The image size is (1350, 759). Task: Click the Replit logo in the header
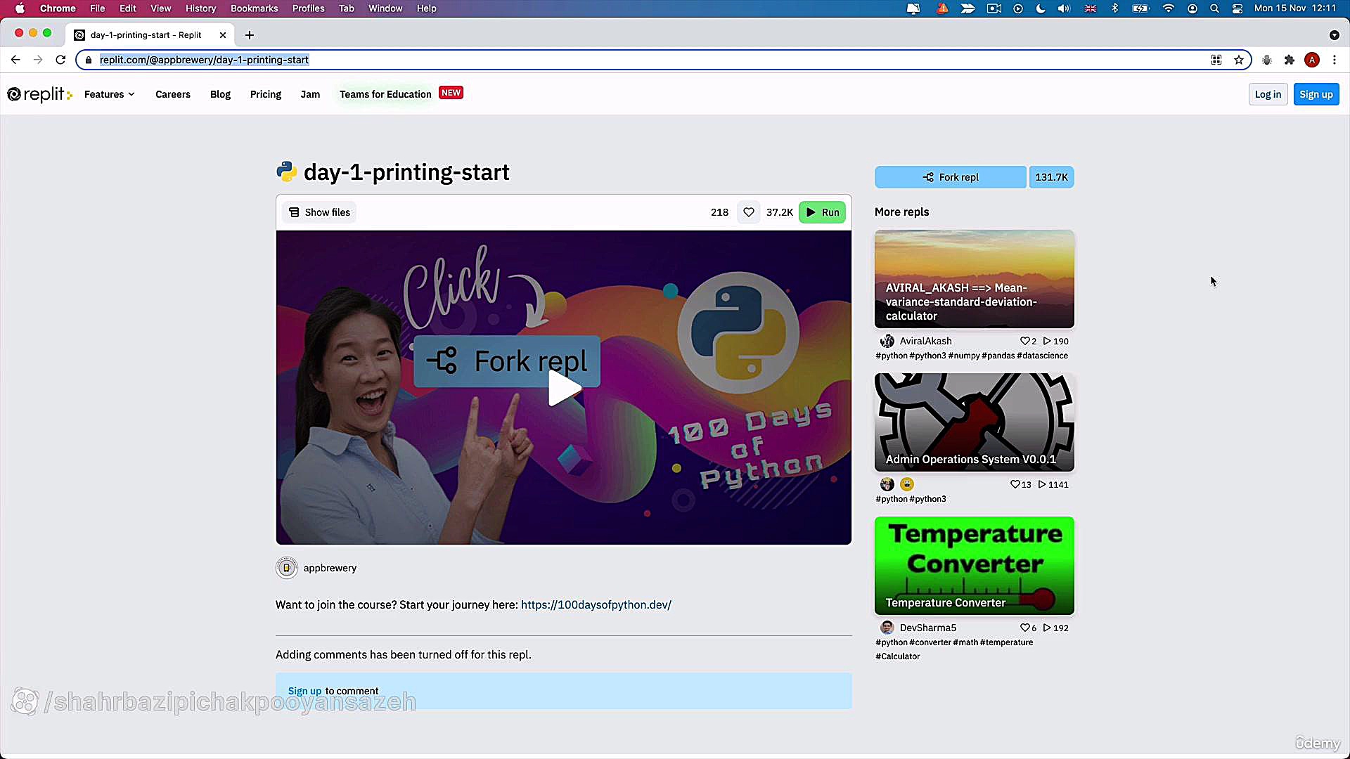(39, 94)
